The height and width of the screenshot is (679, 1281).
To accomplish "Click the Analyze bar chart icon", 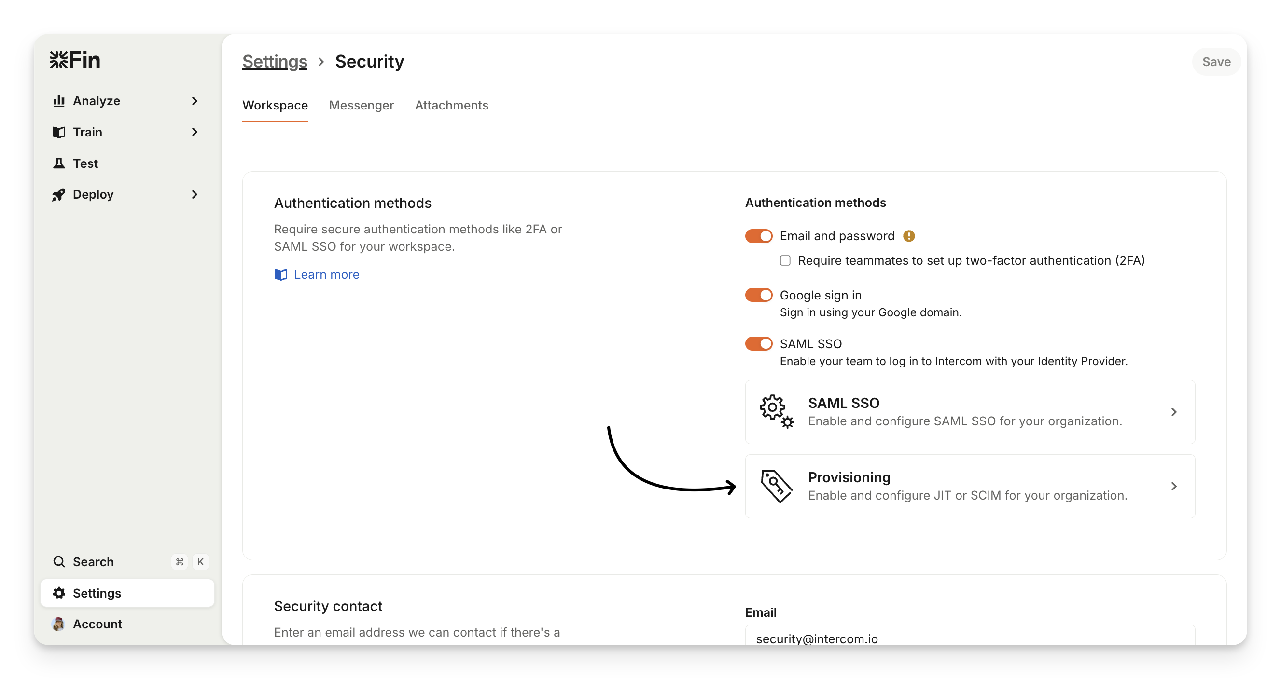I will coord(59,101).
